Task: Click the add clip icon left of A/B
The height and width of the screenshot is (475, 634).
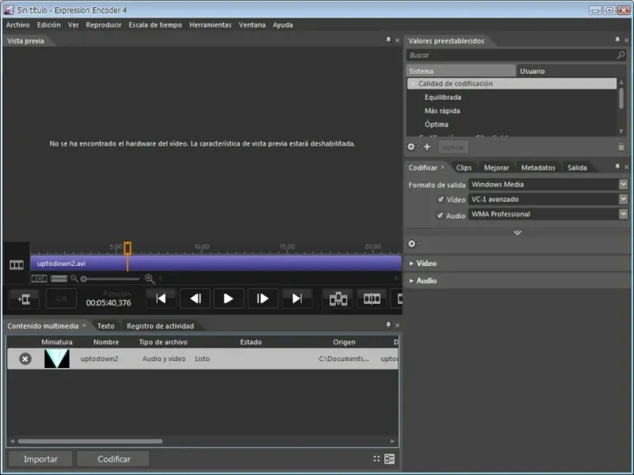Action: pyautogui.click(x=24, y=298)
